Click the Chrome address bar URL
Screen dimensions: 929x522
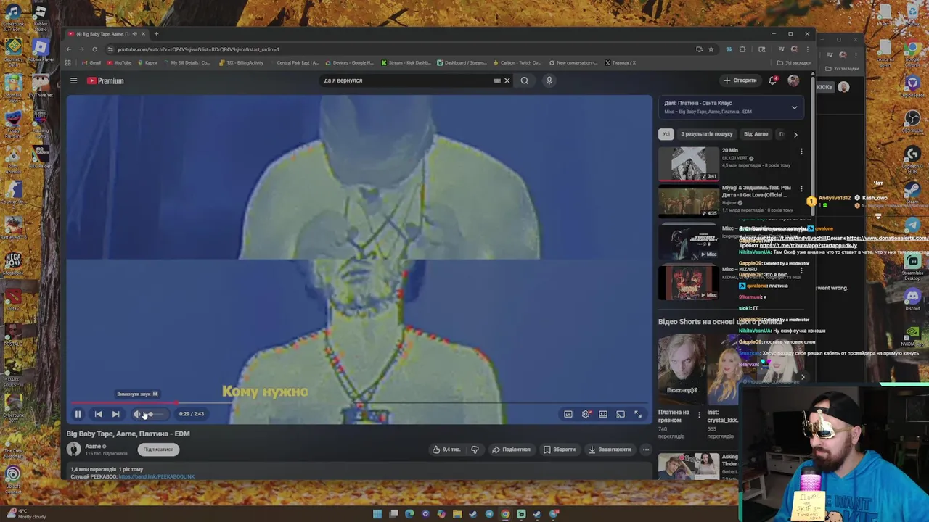pyautogui.click(x=198, y=49)
